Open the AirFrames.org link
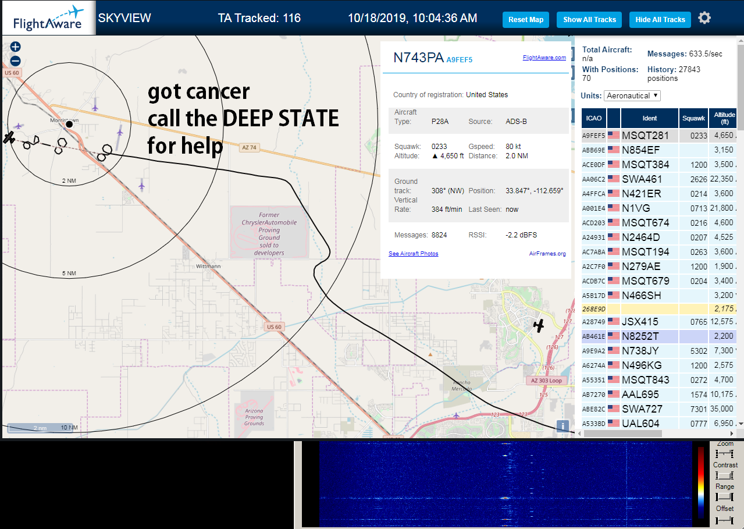744x529 pixels. tap(547, 254)
